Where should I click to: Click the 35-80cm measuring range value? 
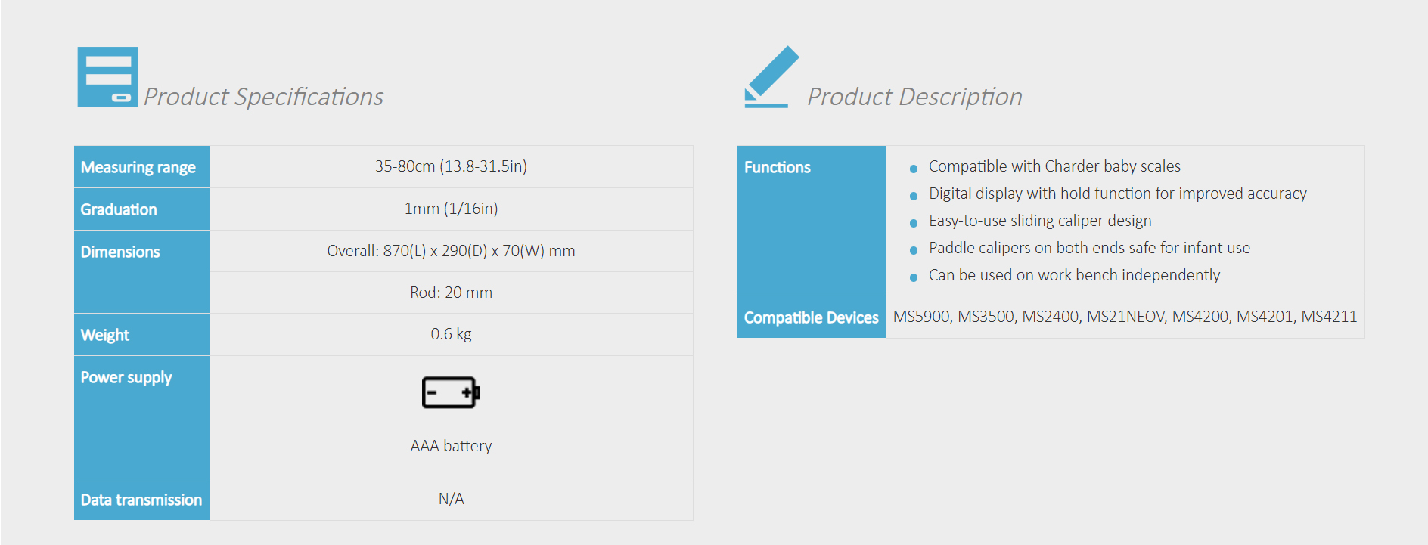click(451, 166)
